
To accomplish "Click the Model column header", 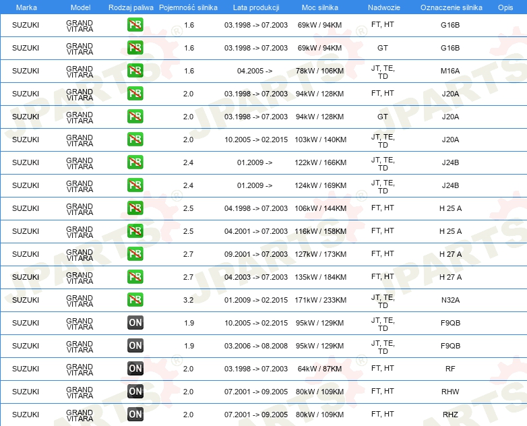I will pos(80,7).
